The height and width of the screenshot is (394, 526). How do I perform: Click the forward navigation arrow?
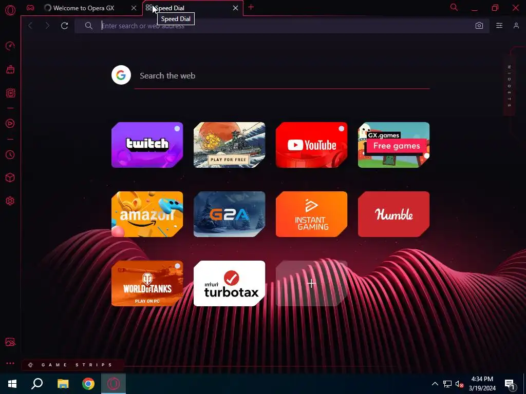click(x=47, y=26)
